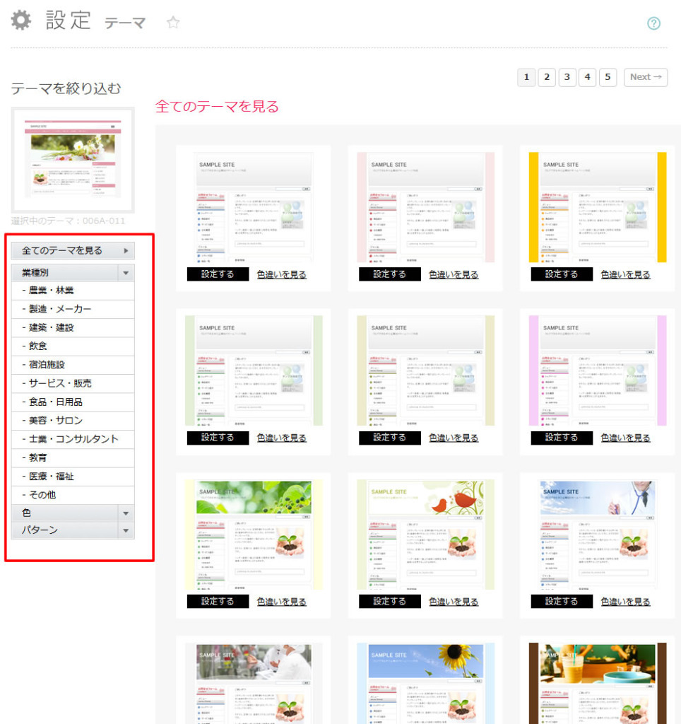The height and width of the screenshot is (724, 681).
Task: Click 設定する under the doctor stethoscope theme
Action: click(562, 602)
